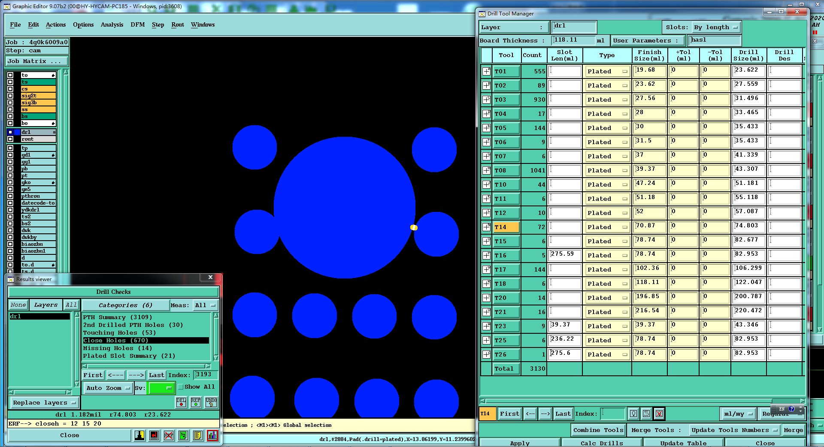Image resolution: width=824 pixels, height=447 pixels.
Task: Open the File menu
Action: click(x=15, y=24)
